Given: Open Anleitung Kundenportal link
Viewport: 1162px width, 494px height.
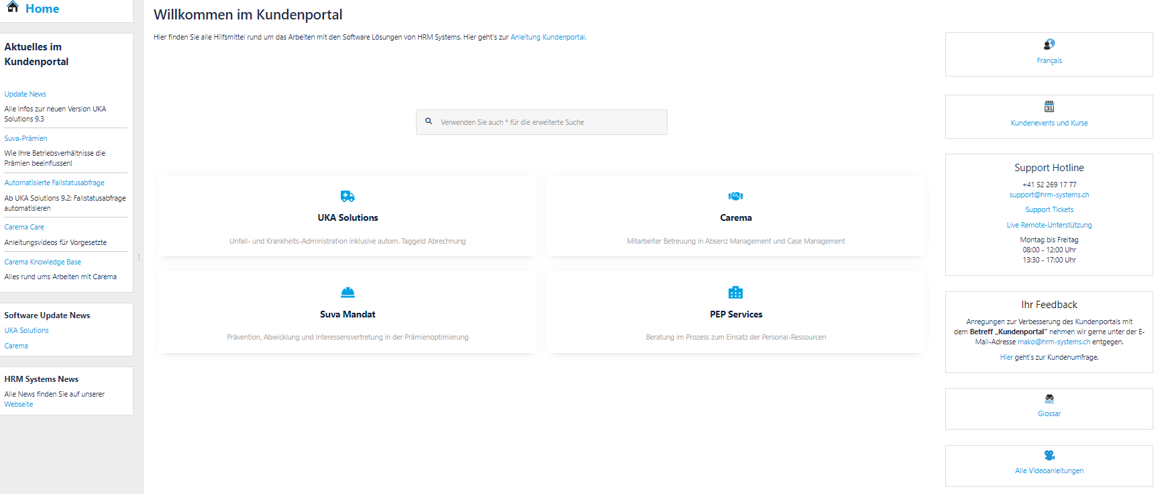Looking at the screenshot, I should coord(547,37).
